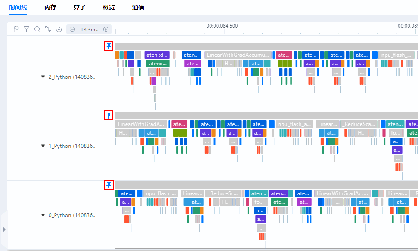Click the search magnifier icon
Screen dimensions: 418x251
(x=37, y=29)
